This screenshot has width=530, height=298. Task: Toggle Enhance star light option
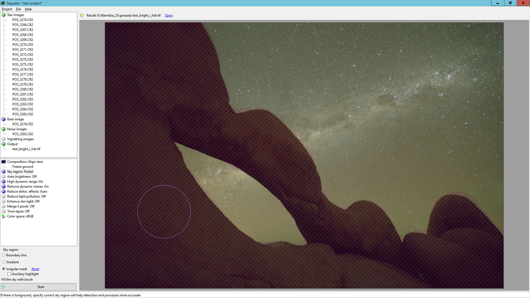(x=23, y=201)
